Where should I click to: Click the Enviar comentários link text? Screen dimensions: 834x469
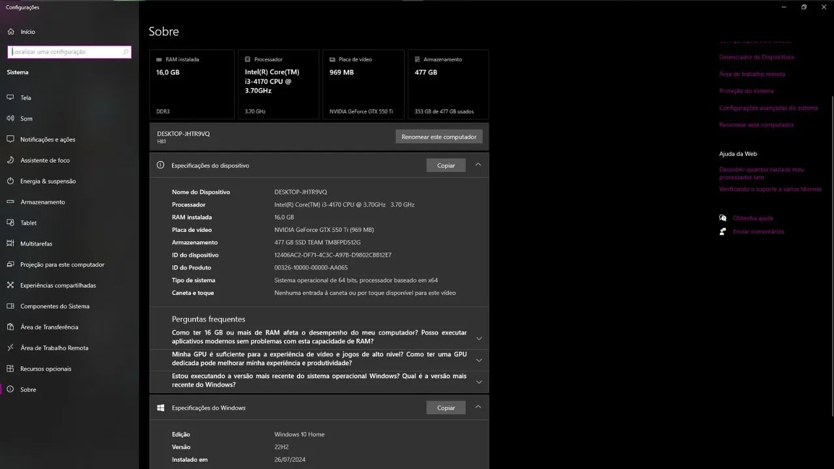pyautogui.click(x=758, y=232)
